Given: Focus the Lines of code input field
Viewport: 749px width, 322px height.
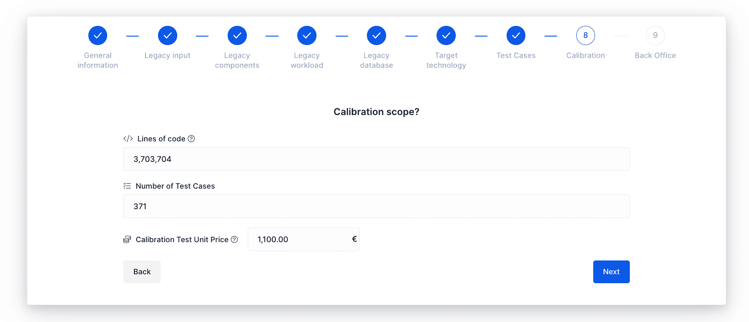Looking at the screenshot, I should tap(376, 159).
